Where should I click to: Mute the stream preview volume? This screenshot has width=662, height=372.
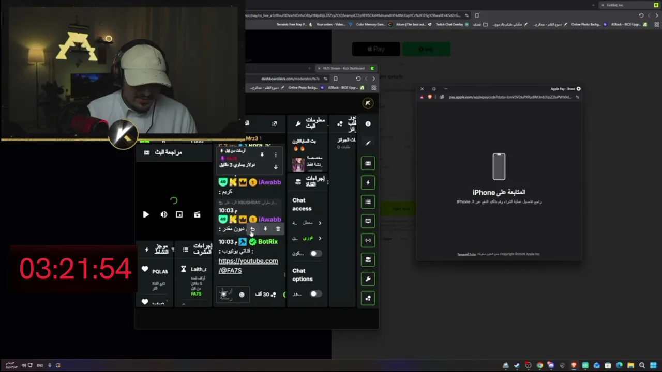[x=163, y=214]
